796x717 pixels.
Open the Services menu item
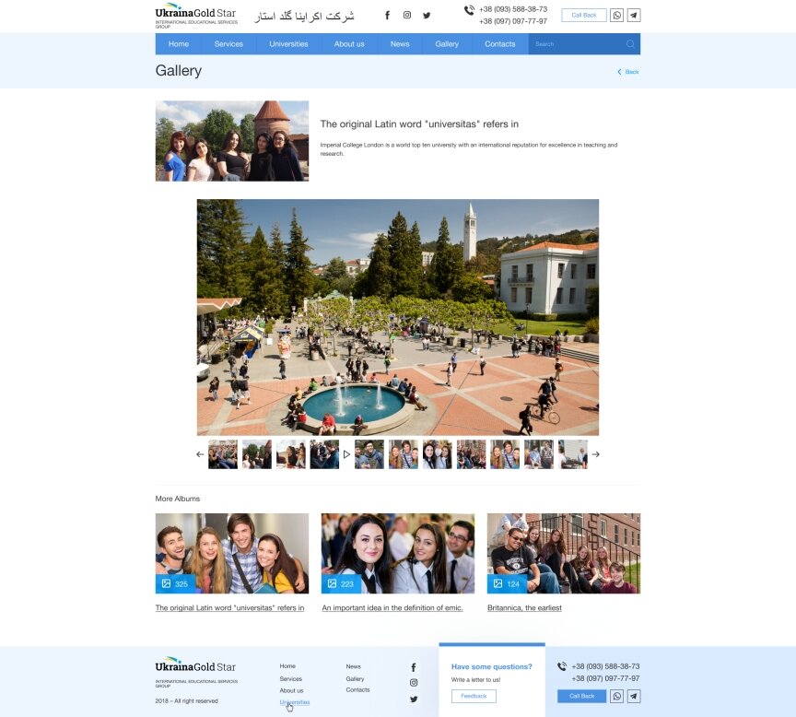[228, 44]
